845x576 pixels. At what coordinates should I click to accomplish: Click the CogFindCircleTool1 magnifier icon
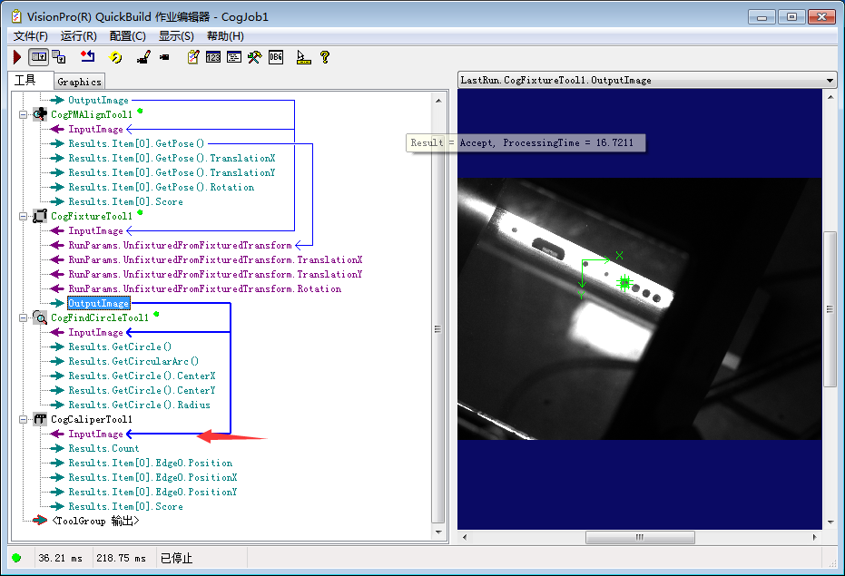coord(40,318)
